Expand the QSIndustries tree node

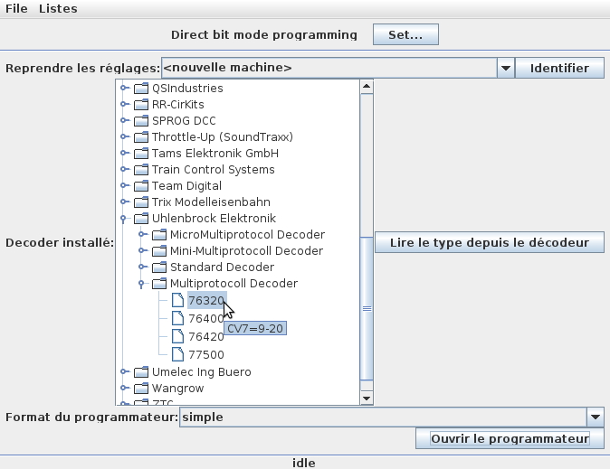coord(124,88)
